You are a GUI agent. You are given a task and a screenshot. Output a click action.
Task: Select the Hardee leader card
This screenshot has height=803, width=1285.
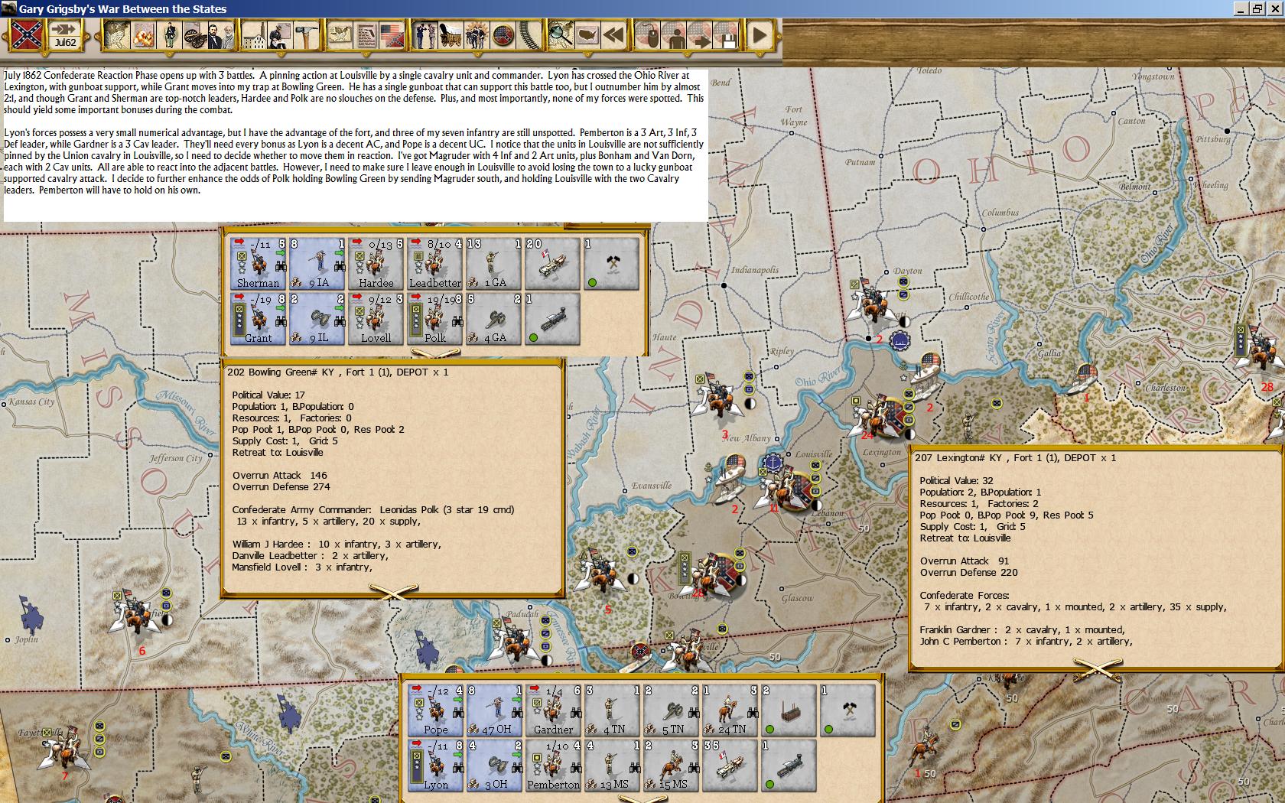376,263
